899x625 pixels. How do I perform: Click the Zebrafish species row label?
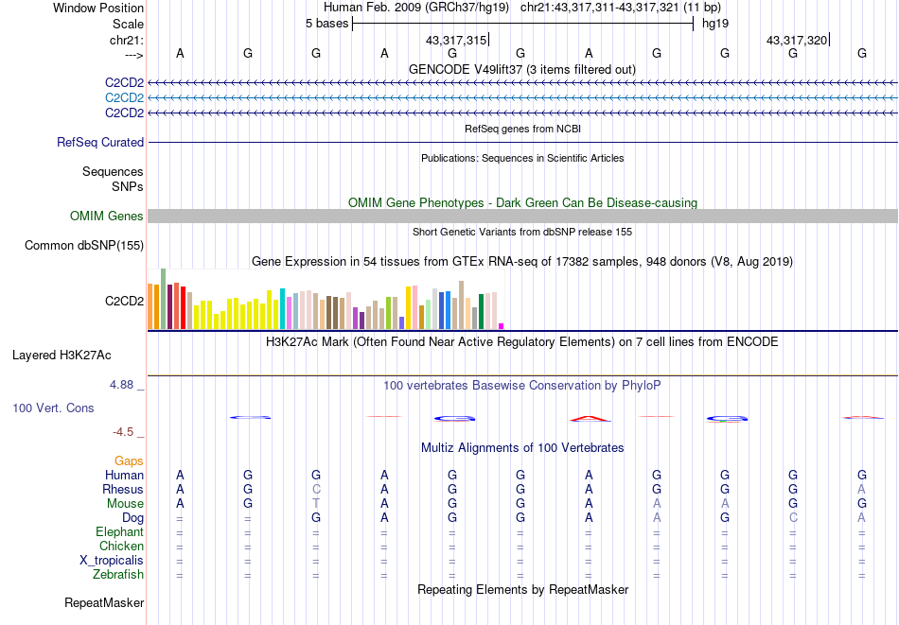(118, 575)
